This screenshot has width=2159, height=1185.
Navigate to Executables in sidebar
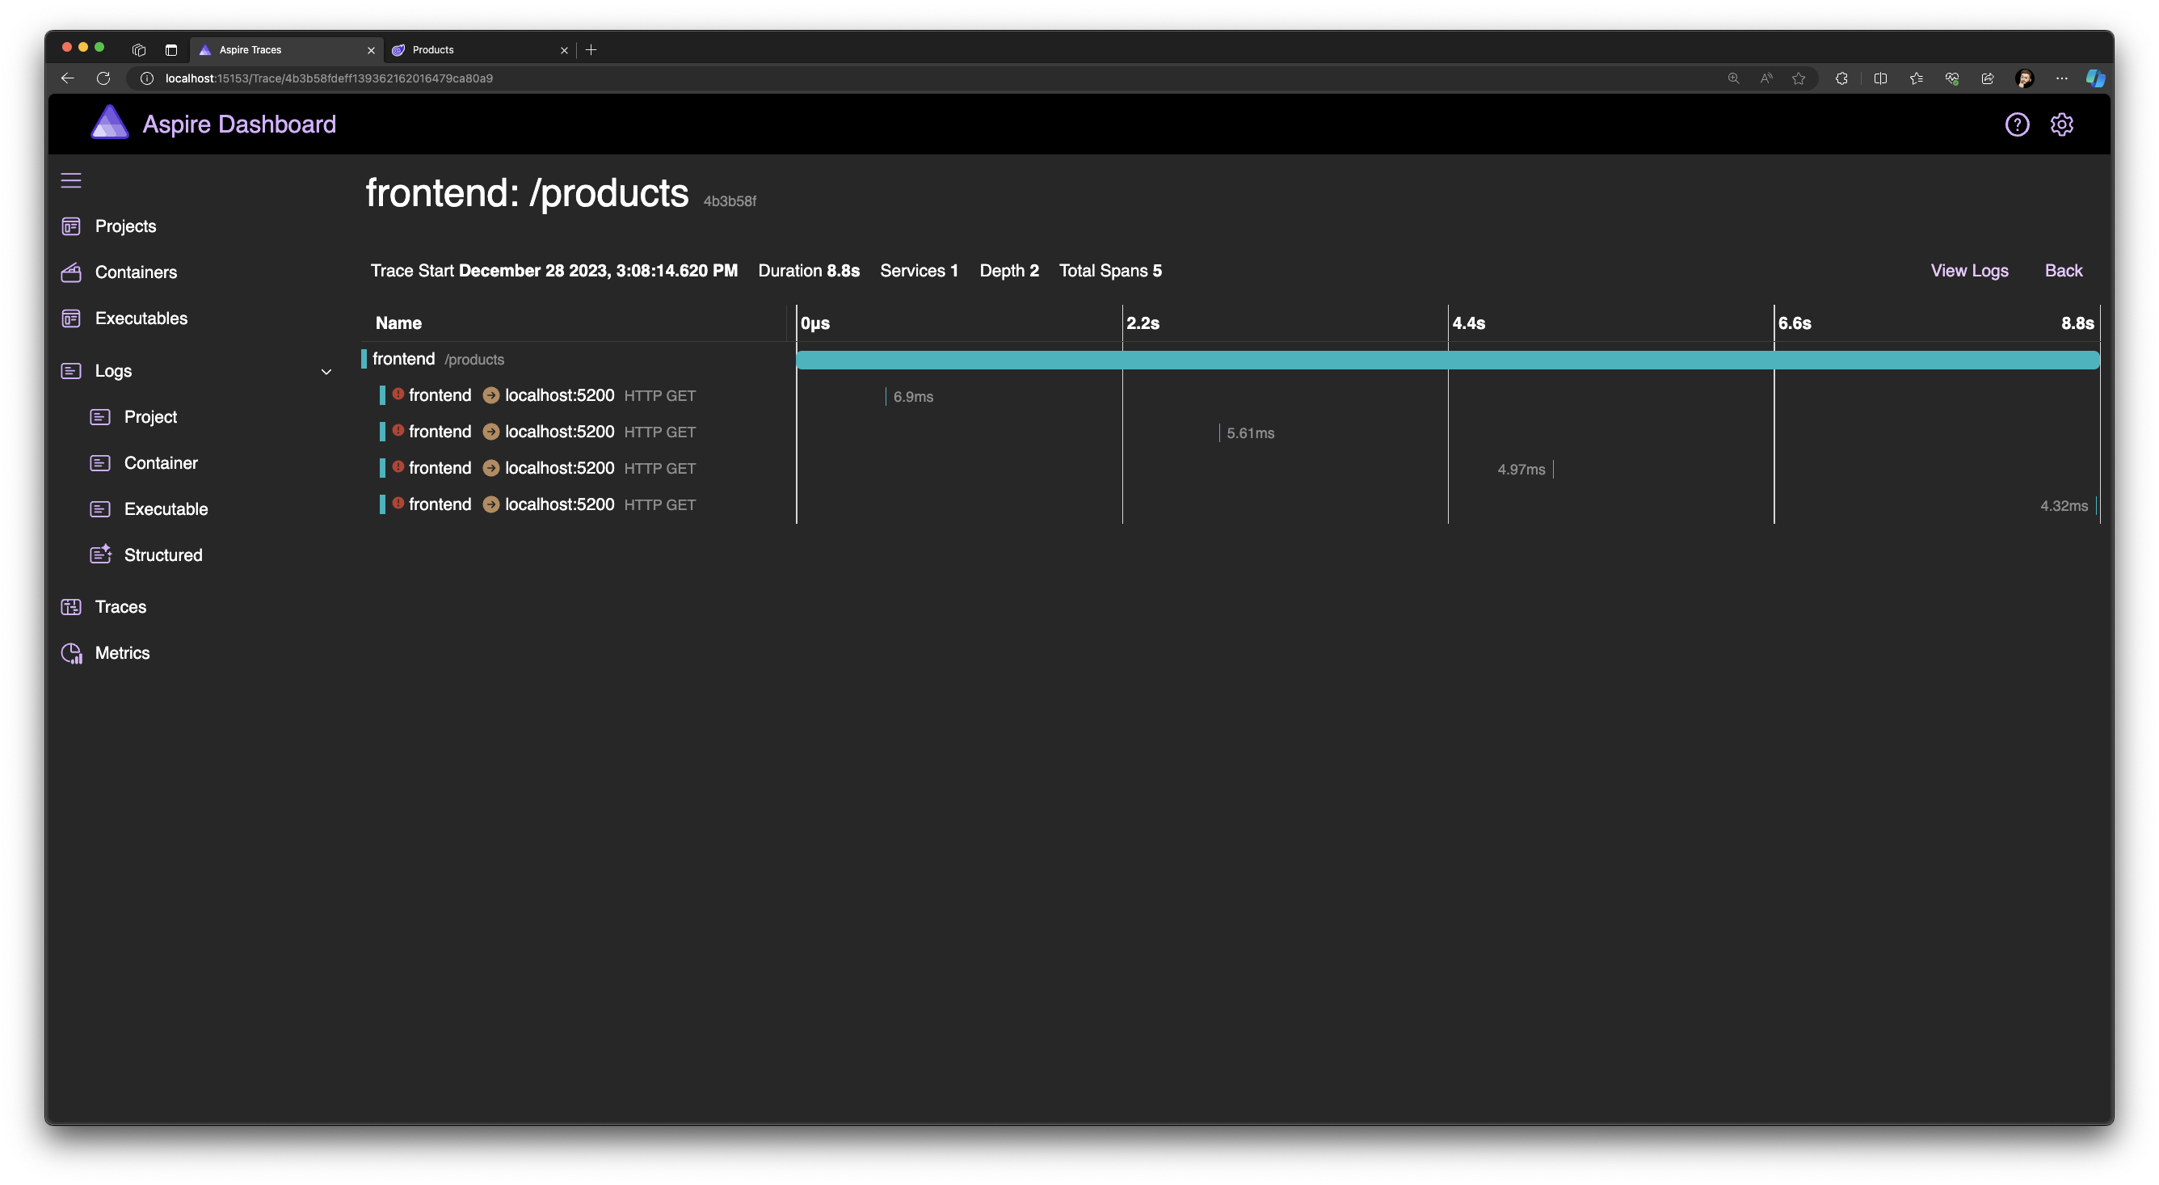point(141,318)
